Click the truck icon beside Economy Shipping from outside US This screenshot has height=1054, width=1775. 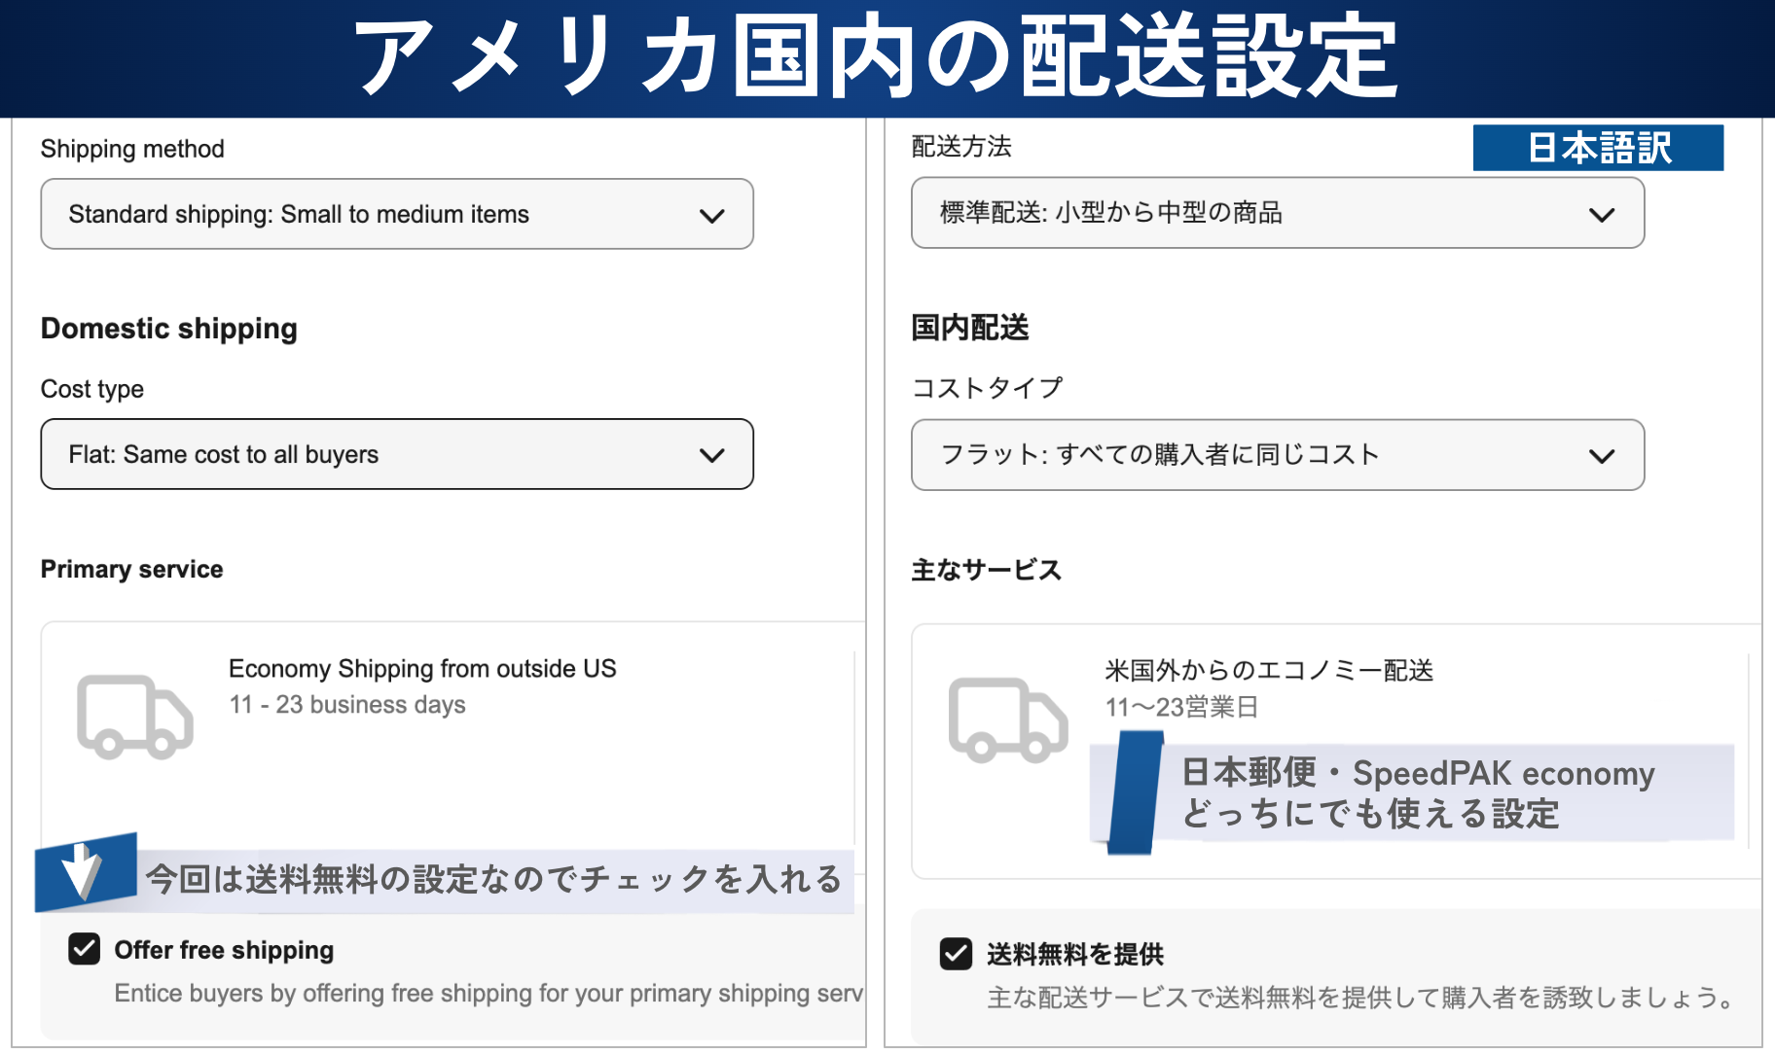tap(134, 717)
